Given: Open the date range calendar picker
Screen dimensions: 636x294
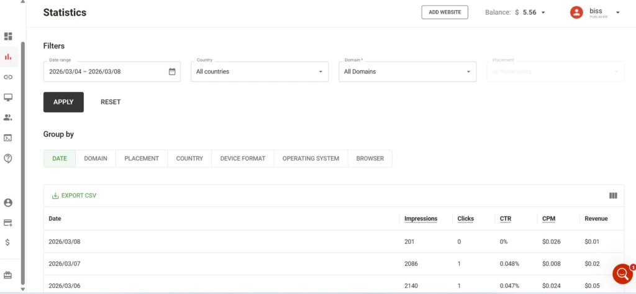Looking at the screenshot, I should [x=172, y=71].
